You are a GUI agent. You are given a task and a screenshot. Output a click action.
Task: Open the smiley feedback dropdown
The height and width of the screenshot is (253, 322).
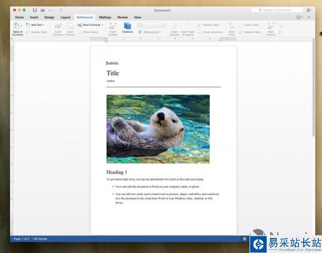[299, 17]
